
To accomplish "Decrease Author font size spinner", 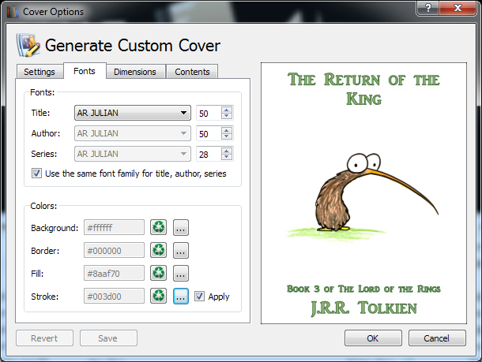I will [x=227, y=136].
